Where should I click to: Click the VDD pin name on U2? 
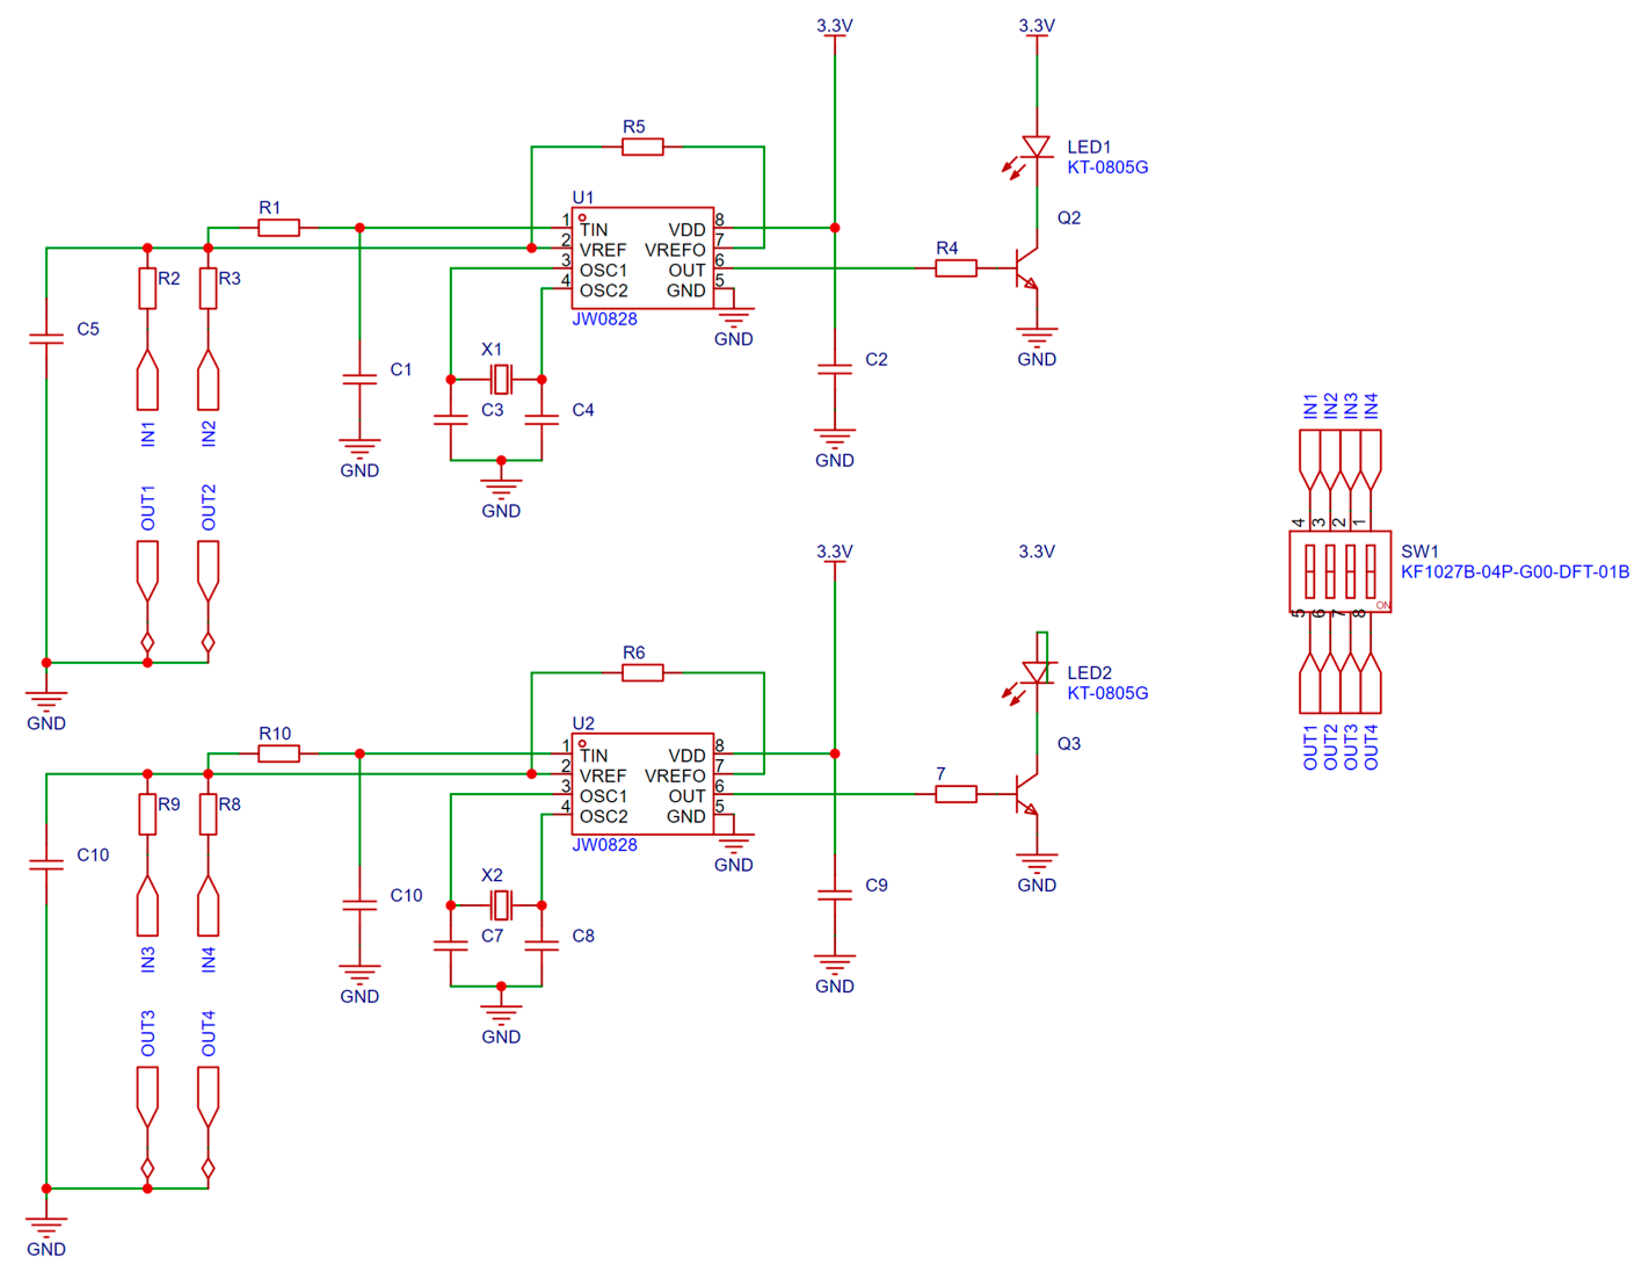click(687, 755)
